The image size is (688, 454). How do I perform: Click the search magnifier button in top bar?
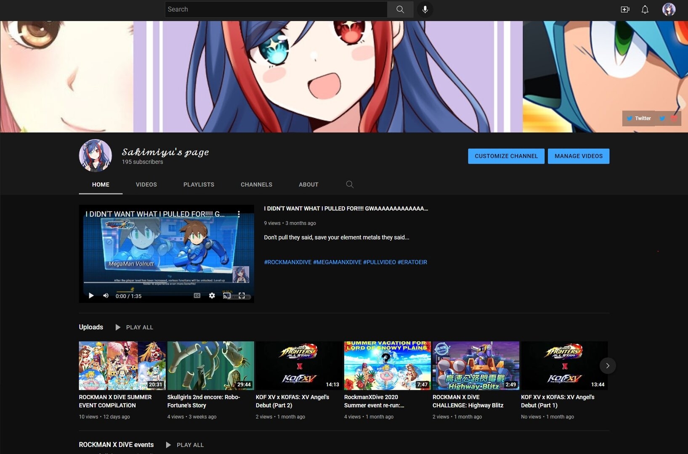point(400,9)
